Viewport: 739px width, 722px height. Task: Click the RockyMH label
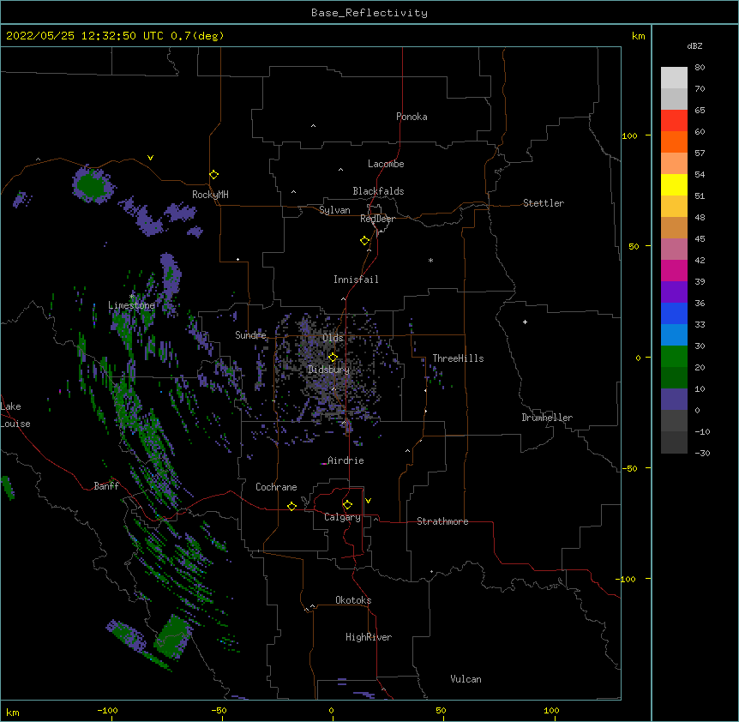pos(210,195)
